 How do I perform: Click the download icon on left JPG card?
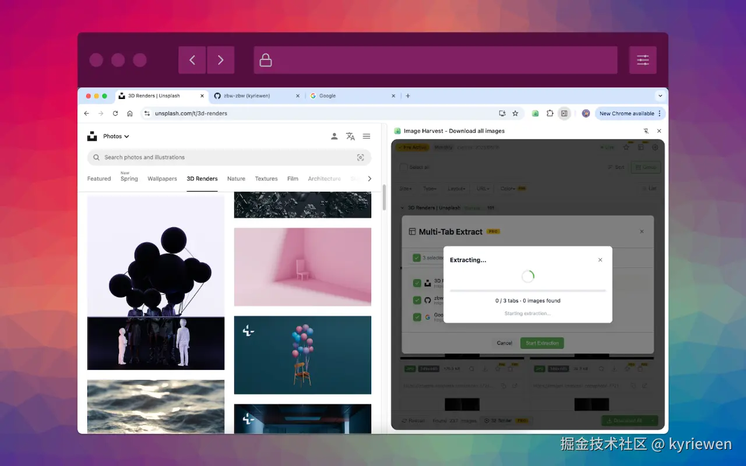click(x=485, y=369)
